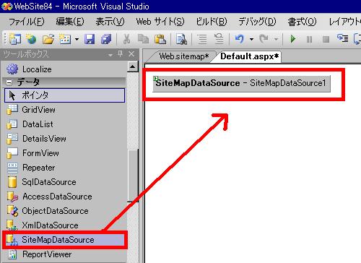Select DataList in the toolbox
This screenshot has width=361, height=263.
coord(64,124)
